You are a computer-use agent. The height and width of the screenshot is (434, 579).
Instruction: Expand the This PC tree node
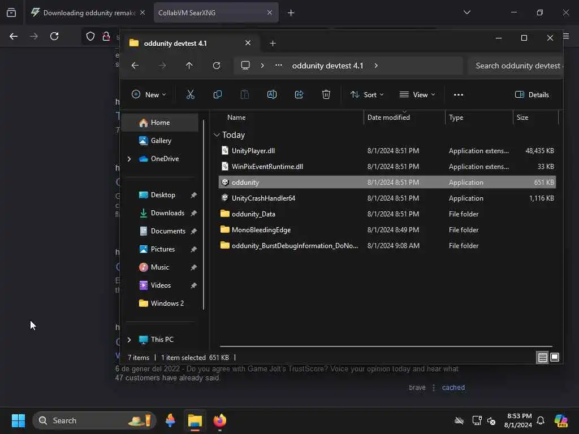click(x=129, y=340)
